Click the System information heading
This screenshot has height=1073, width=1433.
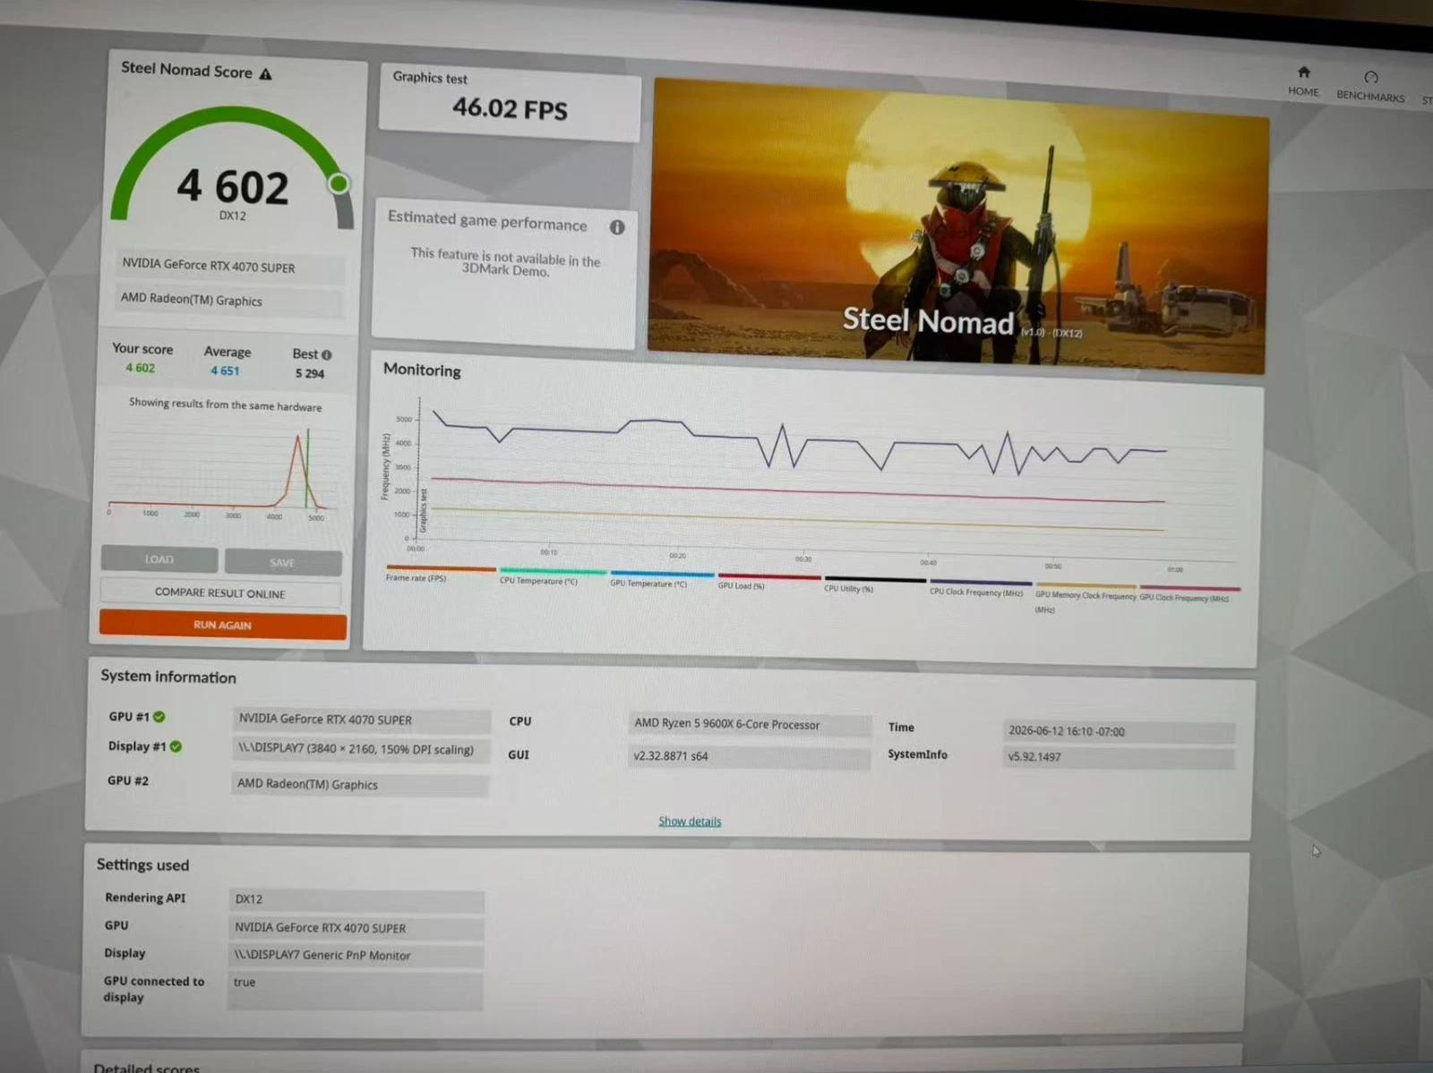168,677
